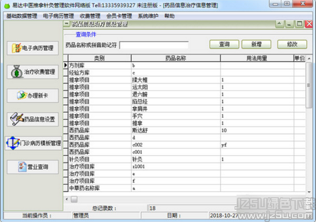This screenshot has height=222, width=316.
Task: Select the 滚六腑 cell
Action: tap(176, 94)
